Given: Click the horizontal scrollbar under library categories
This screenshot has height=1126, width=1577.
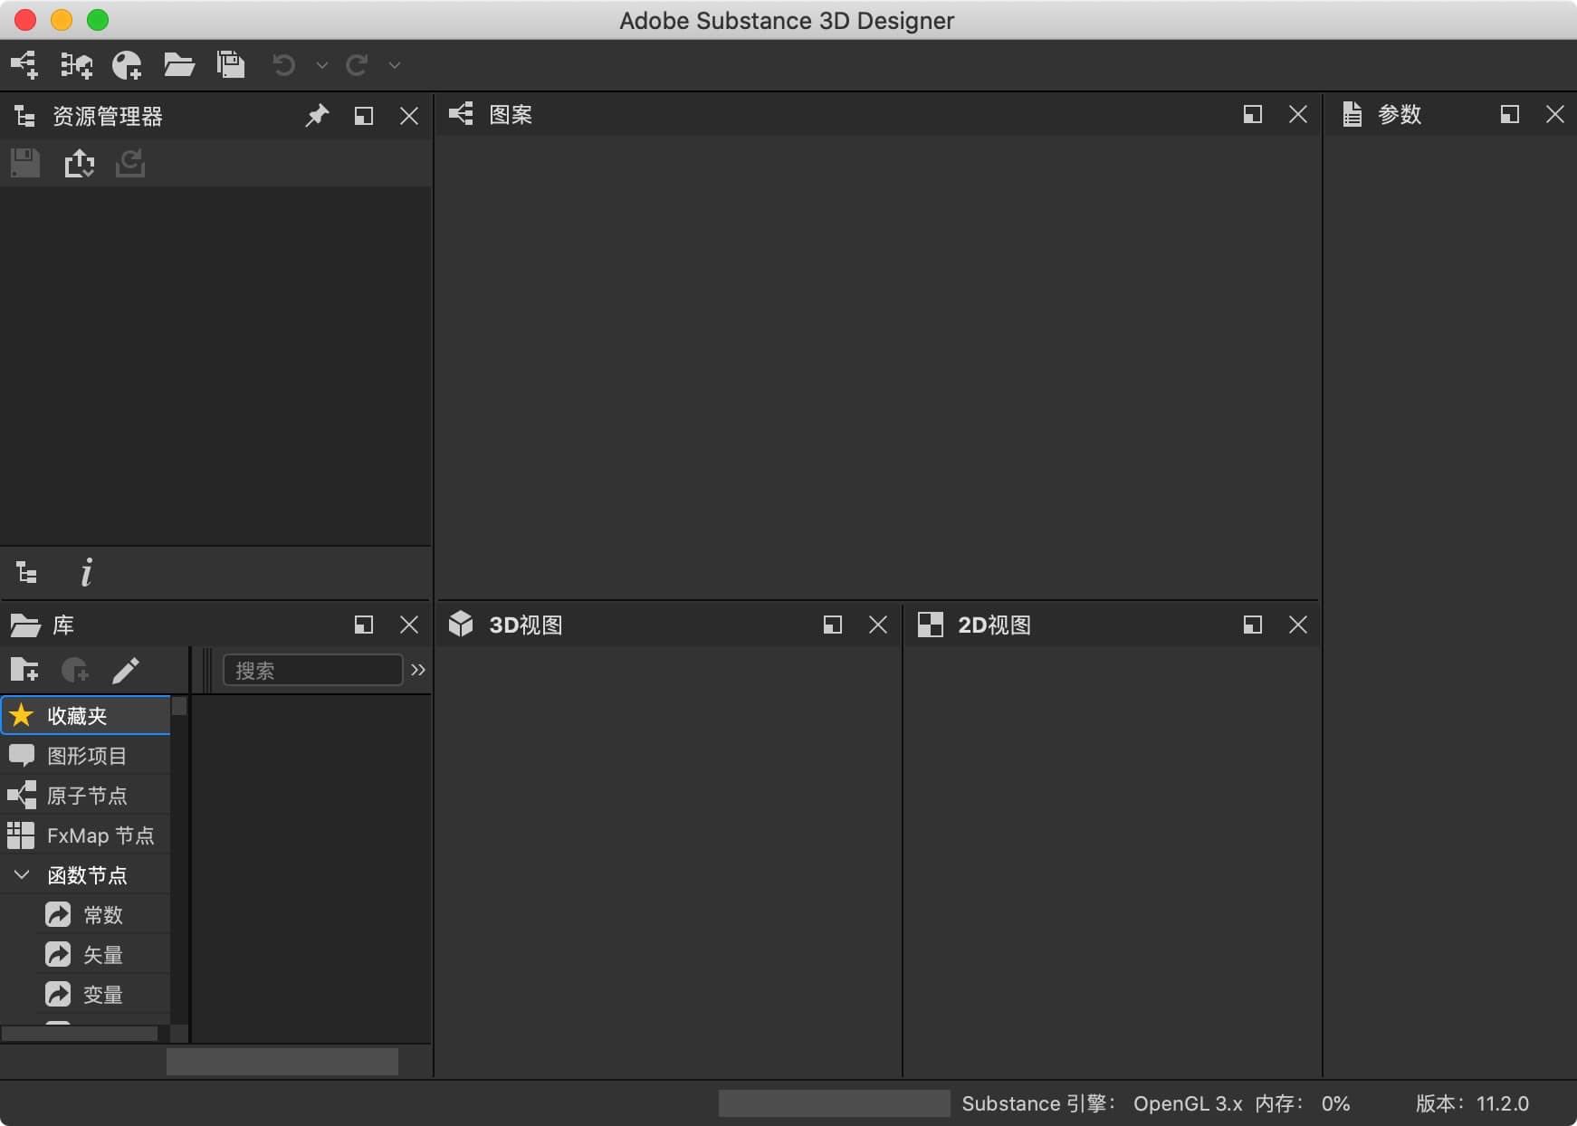Looking at the screenshot, I should coord(80,1034).
